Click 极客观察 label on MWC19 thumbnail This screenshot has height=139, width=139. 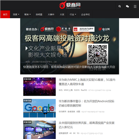coord(27,79)
